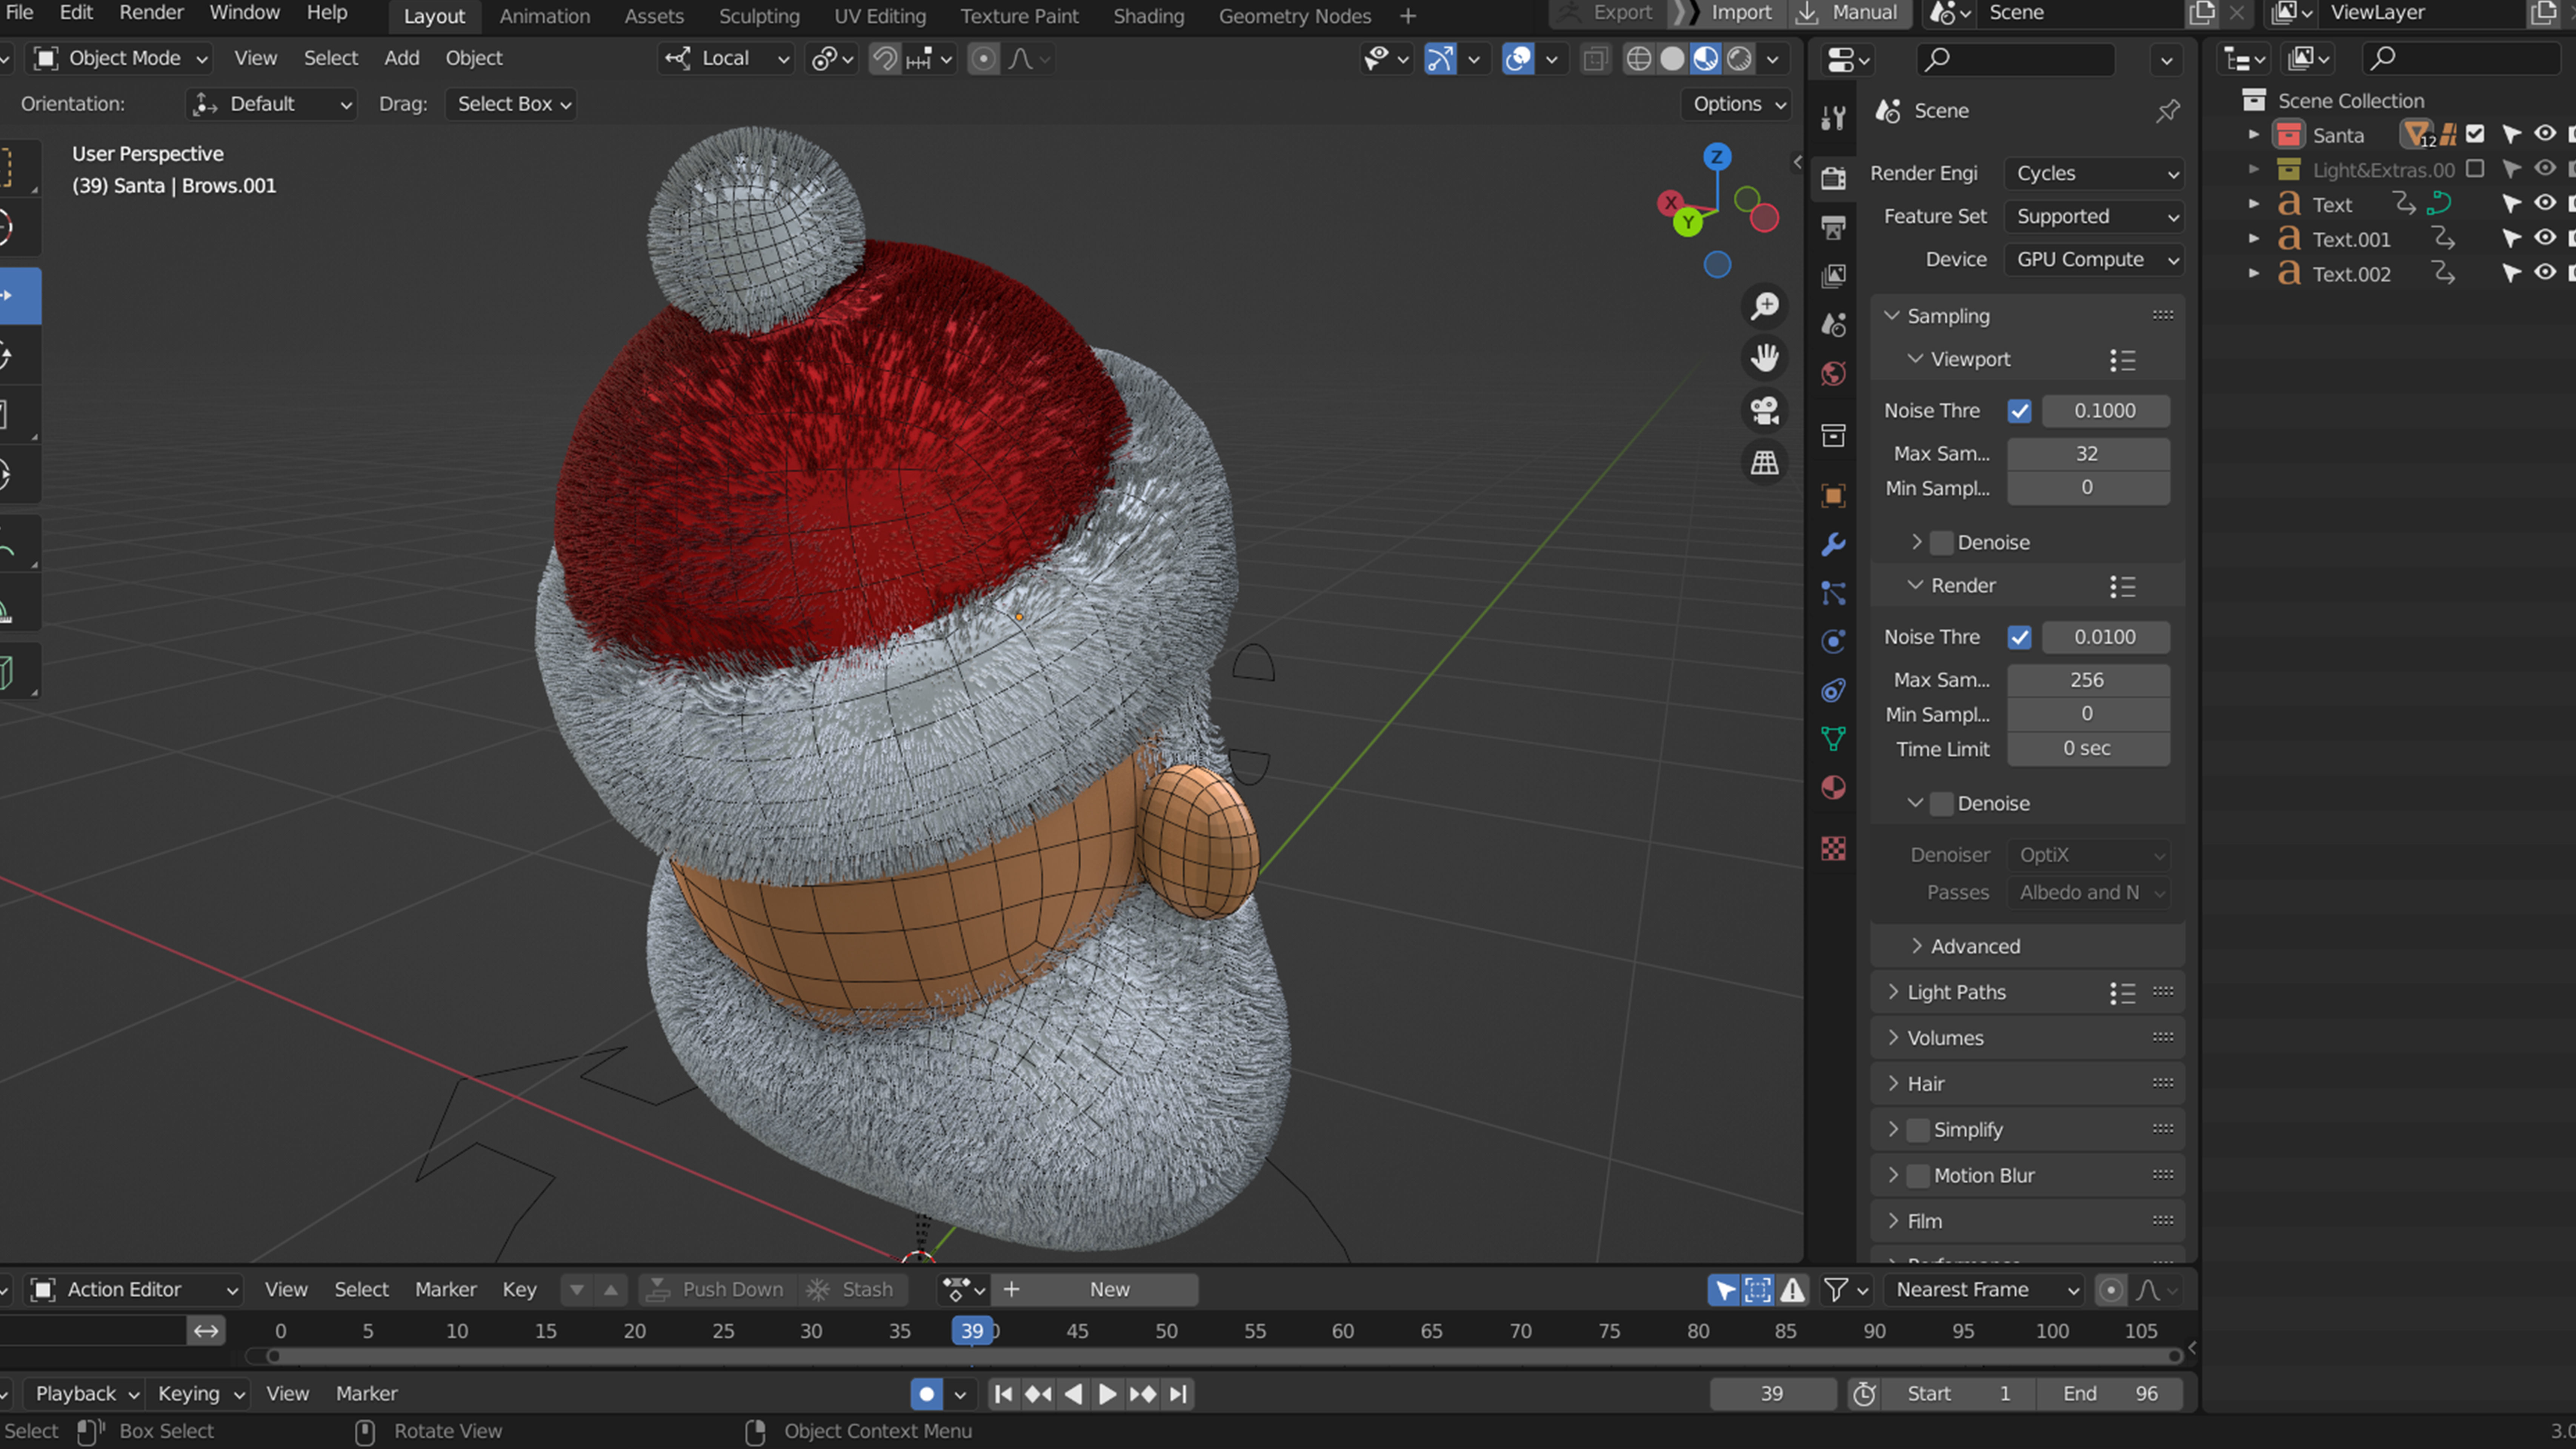Click the Zoom view magnifier icon

tap(1765, 306)
